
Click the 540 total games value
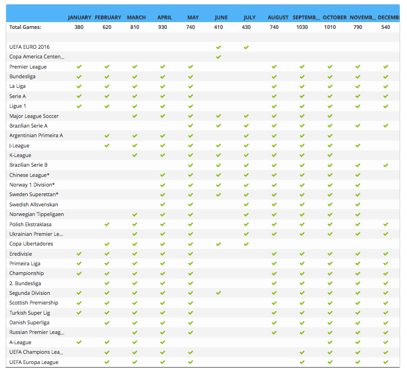tap(385, 27)
